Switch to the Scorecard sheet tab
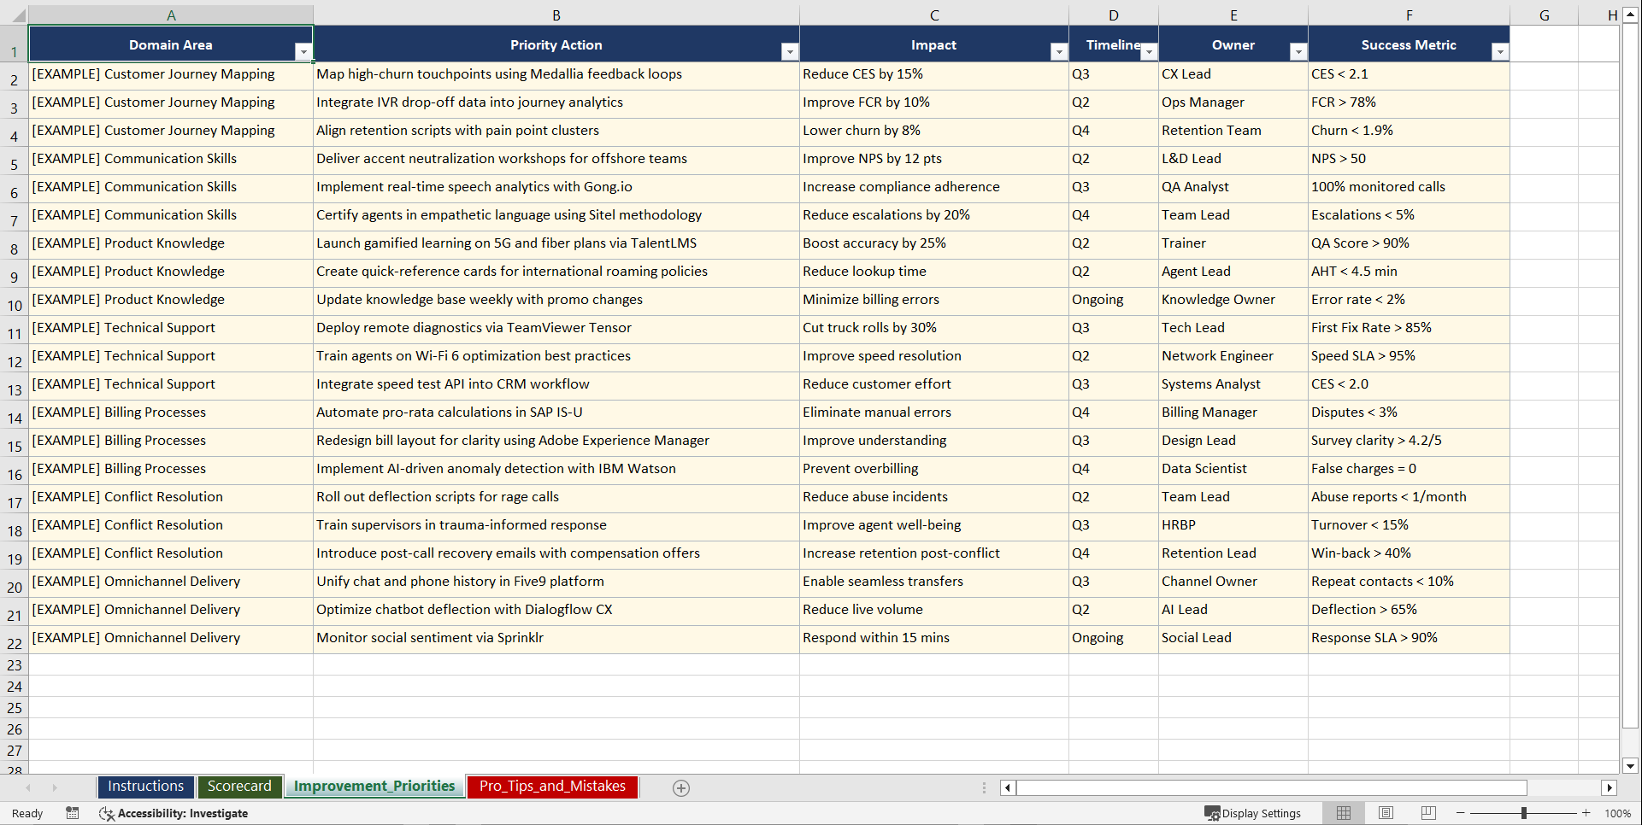1642x825 pixels. 239,787
